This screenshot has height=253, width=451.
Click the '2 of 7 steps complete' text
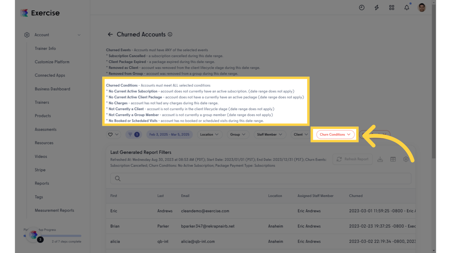click(66, 241)
